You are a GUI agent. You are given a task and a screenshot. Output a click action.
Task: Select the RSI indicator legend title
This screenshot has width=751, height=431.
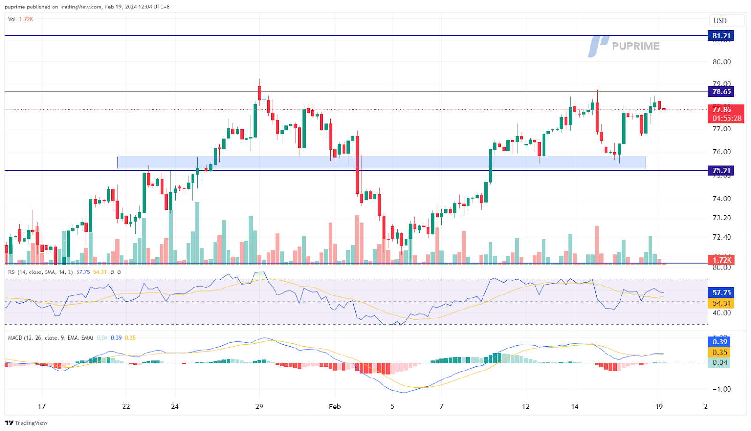[40, 272]
